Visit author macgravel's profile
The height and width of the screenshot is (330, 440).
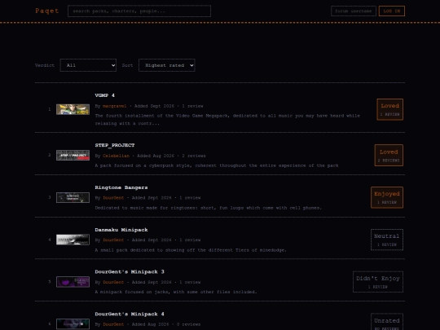pyautogui.click(x=115, y=106)
